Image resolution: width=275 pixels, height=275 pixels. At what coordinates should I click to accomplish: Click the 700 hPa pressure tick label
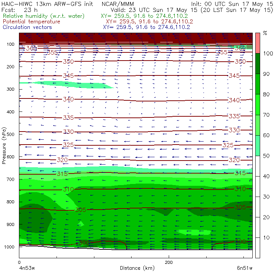click(x=10, y=179)
